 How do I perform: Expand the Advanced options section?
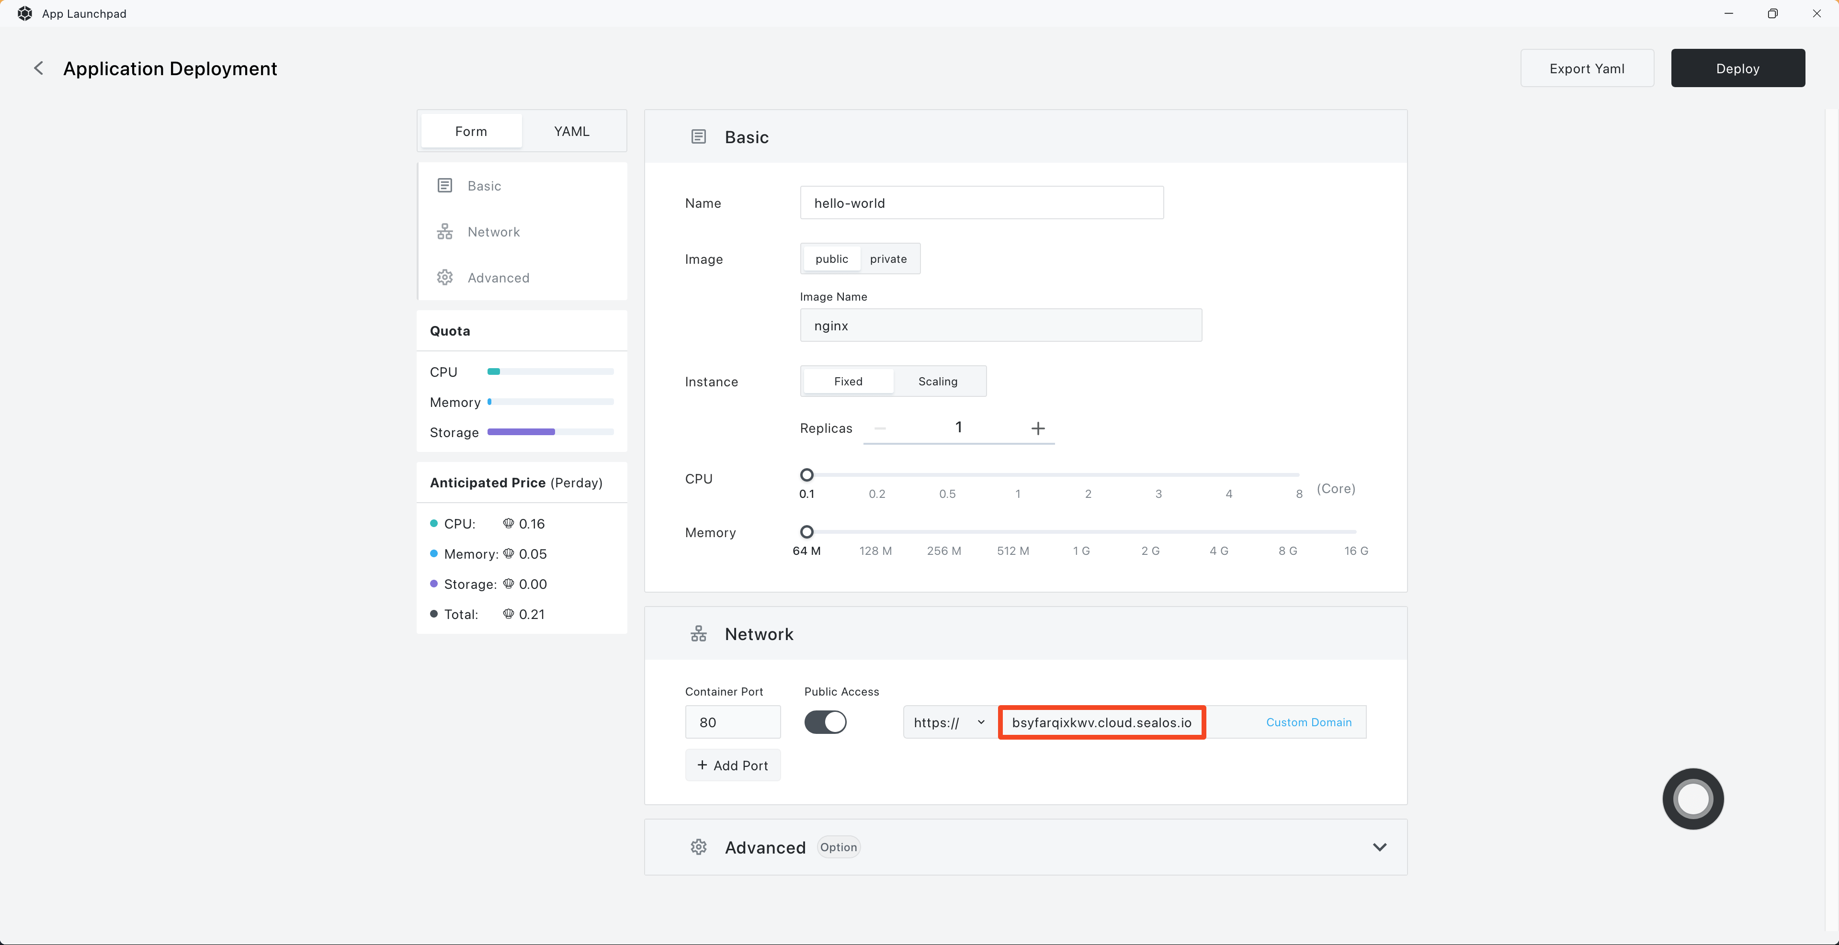click(x=1379, y=847)
